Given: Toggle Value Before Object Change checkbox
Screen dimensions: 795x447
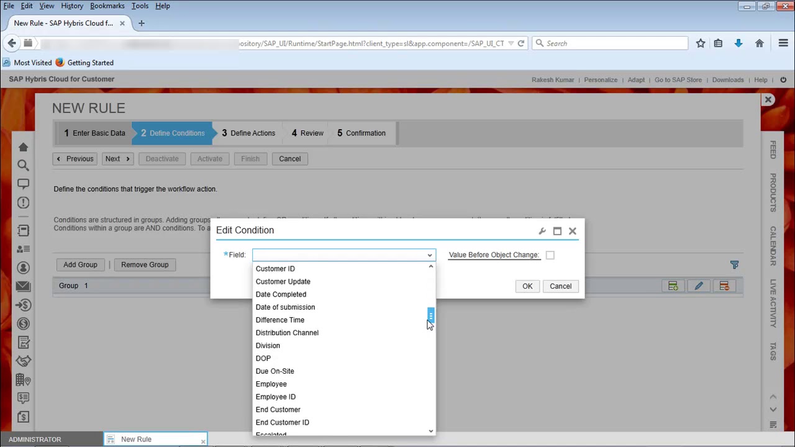Looking at the screenshot, I should click(550, 255).
